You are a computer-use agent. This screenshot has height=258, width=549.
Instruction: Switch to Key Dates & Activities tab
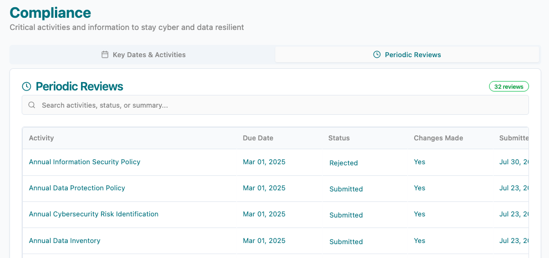coord(143,55)
